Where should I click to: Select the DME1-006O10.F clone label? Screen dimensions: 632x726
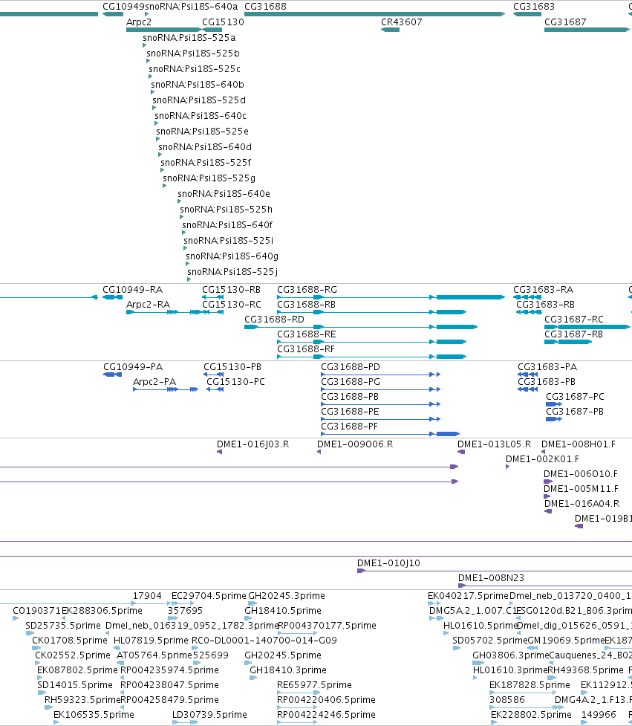581,473
